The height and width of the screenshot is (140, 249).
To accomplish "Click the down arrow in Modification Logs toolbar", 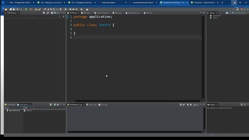I will (x=191, y=105).
